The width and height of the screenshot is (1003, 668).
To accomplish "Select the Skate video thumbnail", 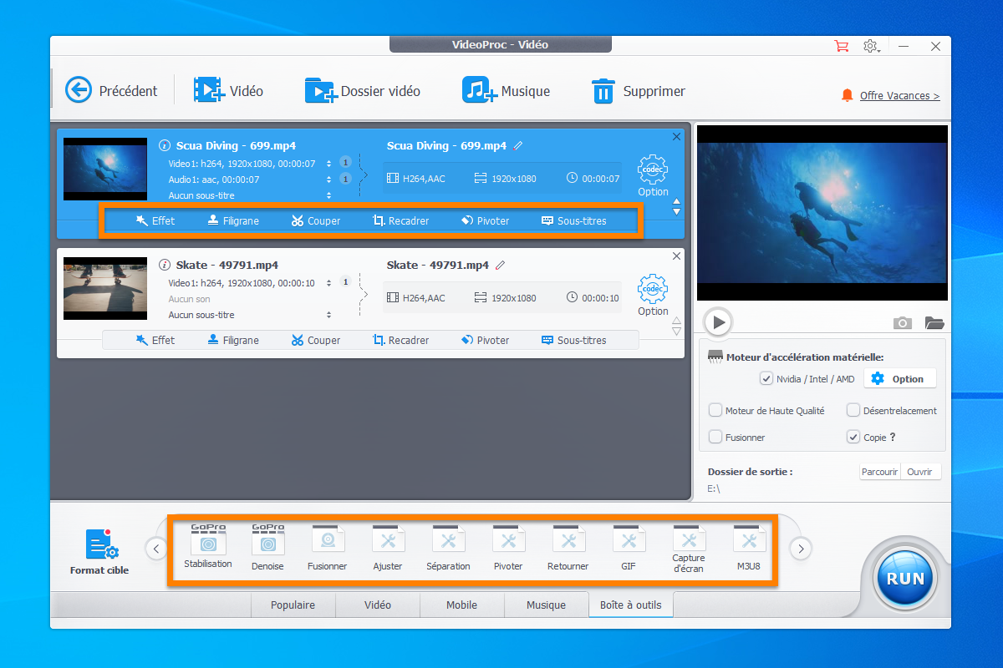I will (104, 289).
